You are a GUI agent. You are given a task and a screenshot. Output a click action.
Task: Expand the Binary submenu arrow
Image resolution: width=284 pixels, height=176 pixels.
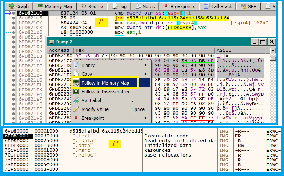(x=146, y=65)
